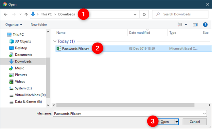Open Documents in the sidebar

[24, 55]
